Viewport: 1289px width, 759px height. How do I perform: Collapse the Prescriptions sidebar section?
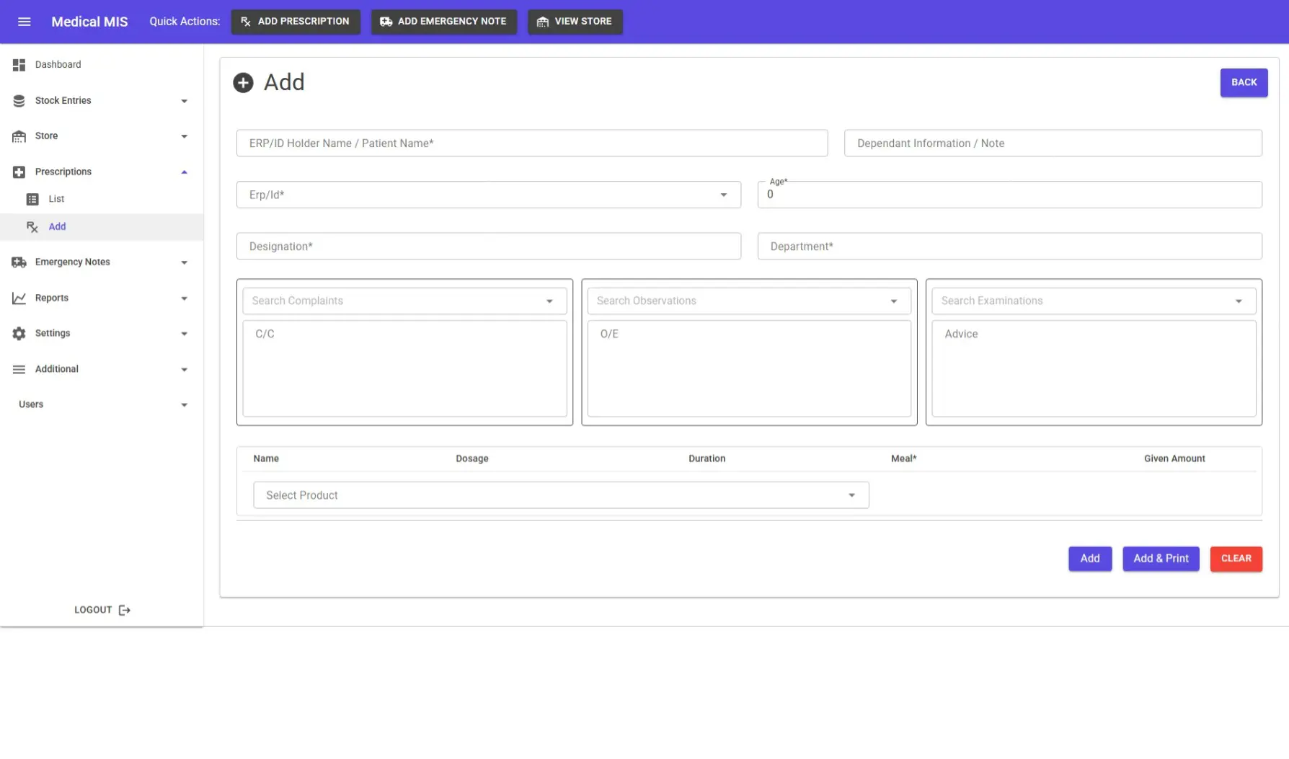point(184,172)
